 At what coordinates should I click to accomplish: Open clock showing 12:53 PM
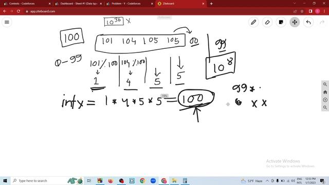pos(310,180)
